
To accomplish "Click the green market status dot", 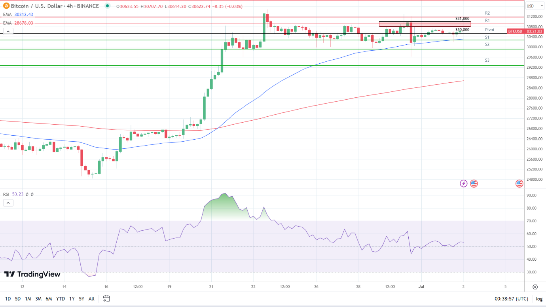I will (x=108, y=6).
